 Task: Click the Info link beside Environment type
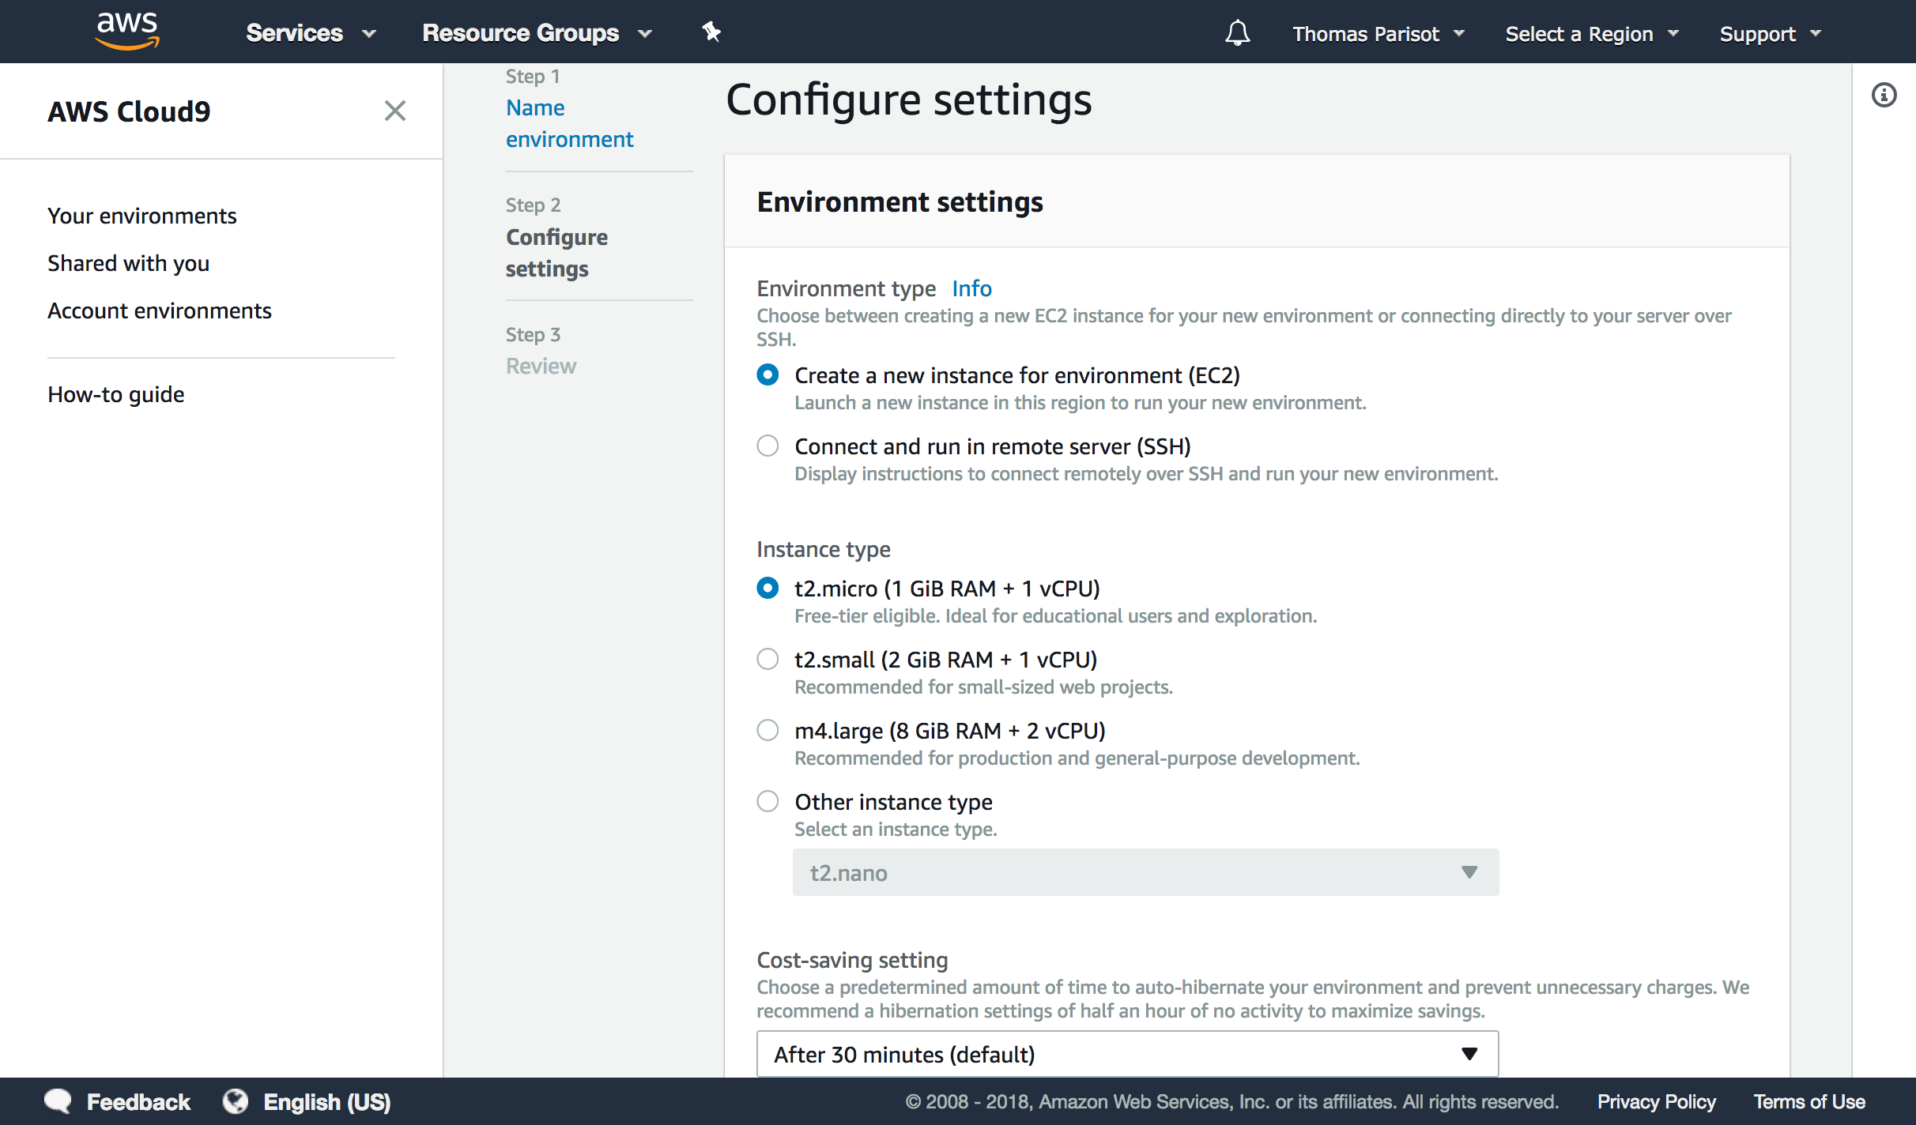point(971,288)
